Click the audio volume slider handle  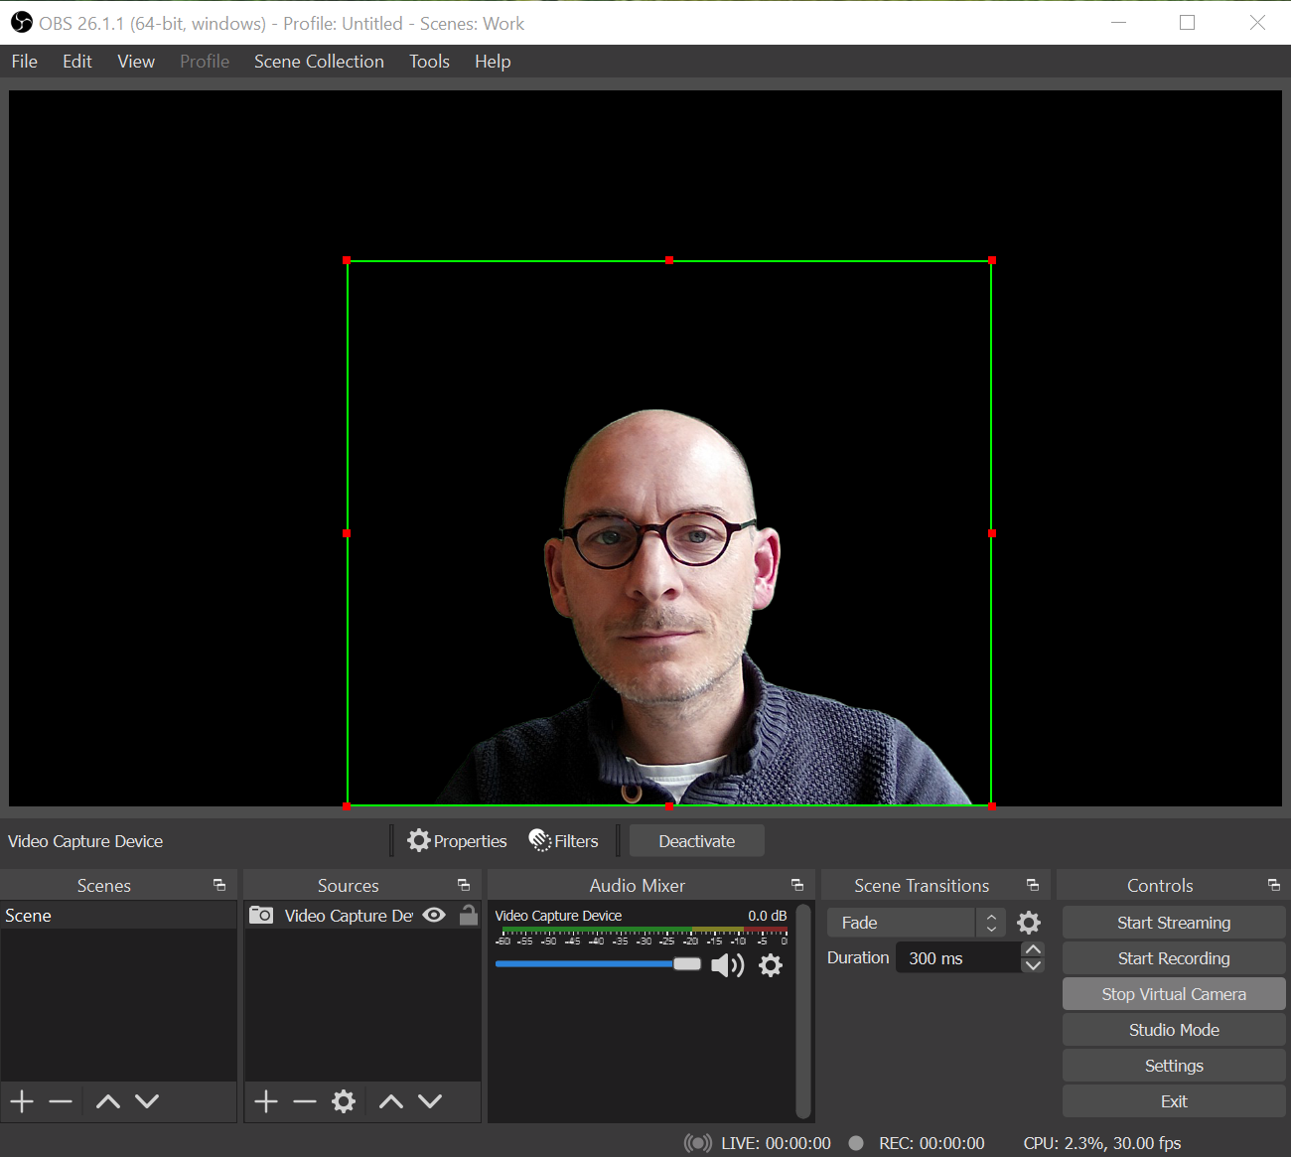tap(687, 964)
